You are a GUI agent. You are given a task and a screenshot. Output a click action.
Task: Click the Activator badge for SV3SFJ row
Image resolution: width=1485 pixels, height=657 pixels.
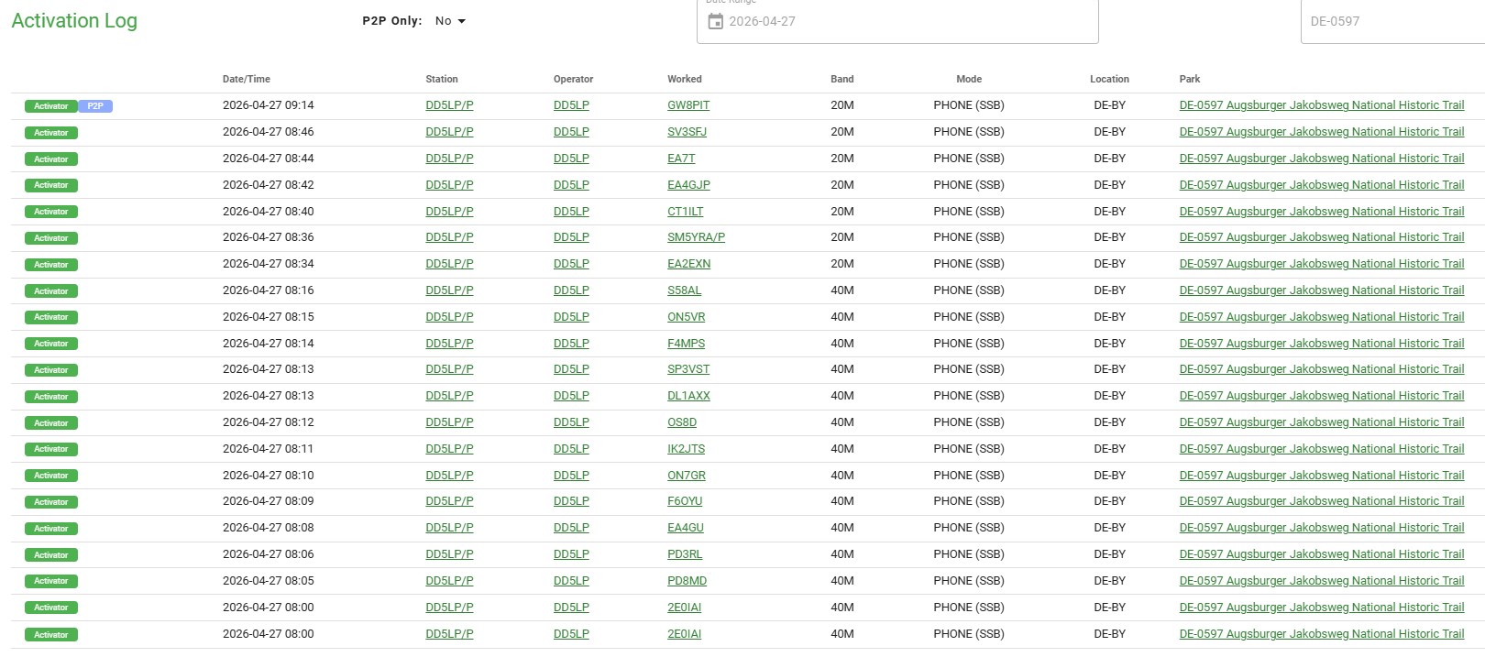pos(51,133)
